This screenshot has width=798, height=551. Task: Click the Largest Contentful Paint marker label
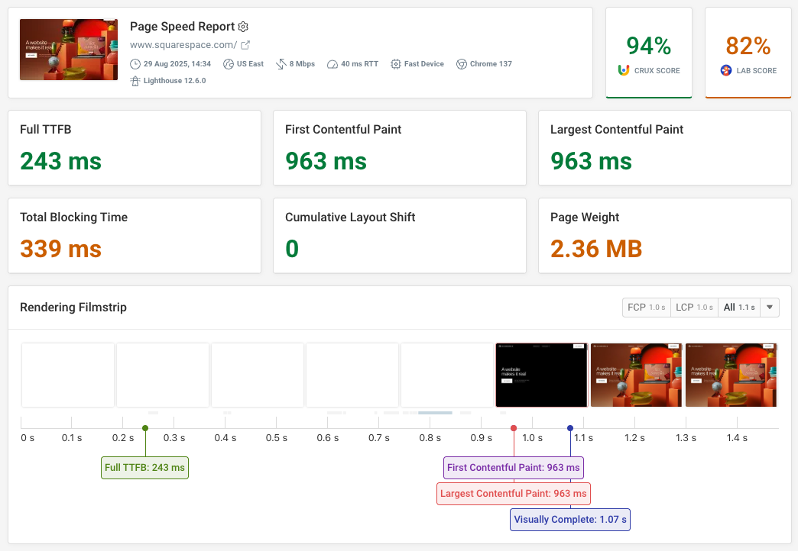click(513, 493)
